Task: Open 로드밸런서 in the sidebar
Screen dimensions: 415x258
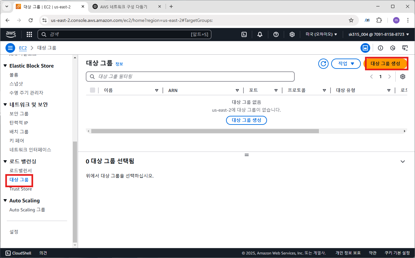Action: pyautogui.click(x=21, y=170)
